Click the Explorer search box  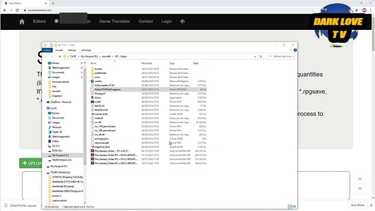(281, 56)
